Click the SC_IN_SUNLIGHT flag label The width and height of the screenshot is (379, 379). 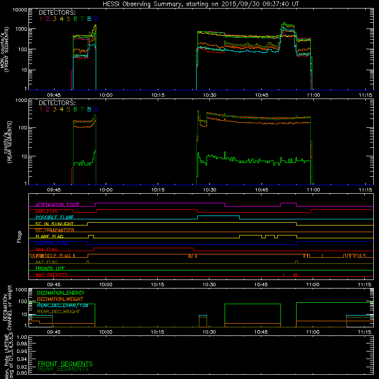54,224
